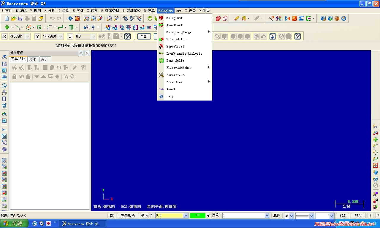Click the Redo arrow in toolbar
The height and width of the screenshot is (228, 380).
click(x=59, y=18)
